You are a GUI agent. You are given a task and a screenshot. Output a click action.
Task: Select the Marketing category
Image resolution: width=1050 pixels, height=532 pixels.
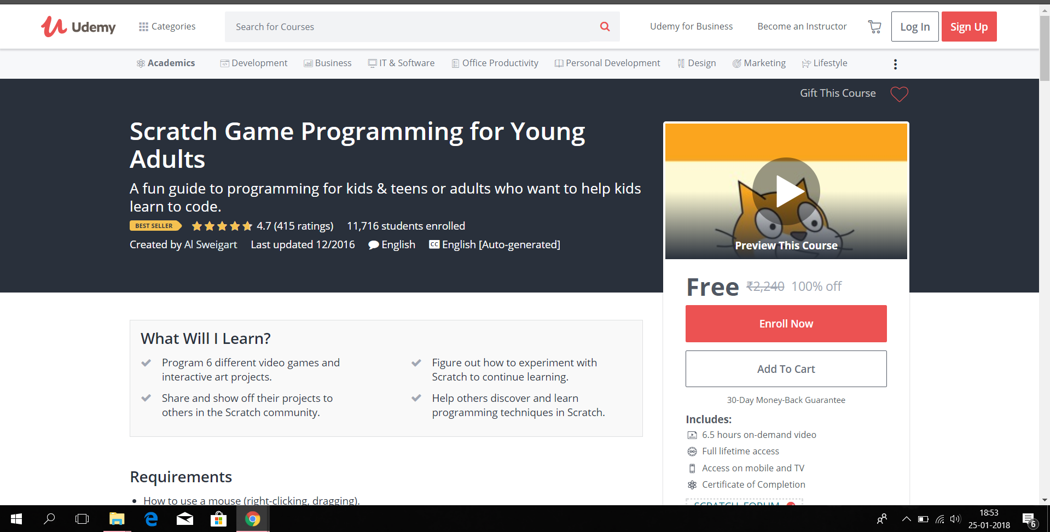pos(759,63)
